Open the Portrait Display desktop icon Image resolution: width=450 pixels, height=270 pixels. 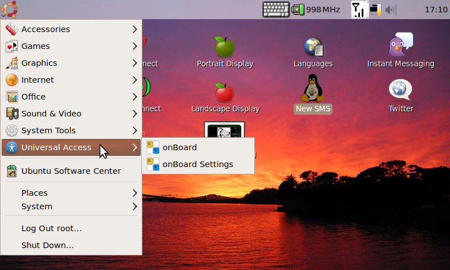pos(225,47)
